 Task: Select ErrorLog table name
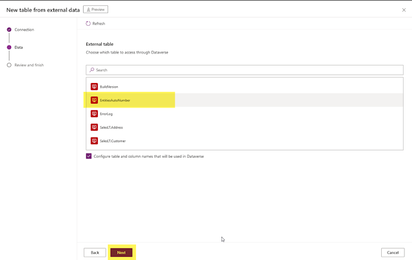106,114
